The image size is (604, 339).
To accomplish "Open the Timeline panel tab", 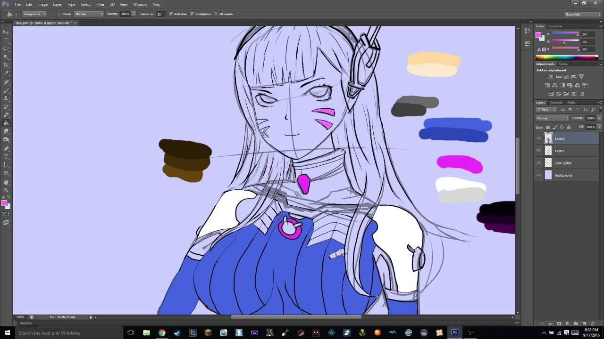I will click(25, 323).
